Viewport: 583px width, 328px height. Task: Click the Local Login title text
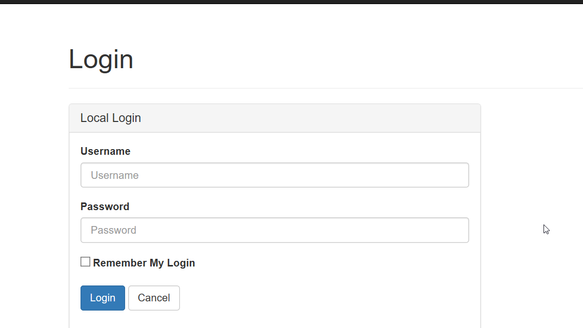tap(111, 118)
